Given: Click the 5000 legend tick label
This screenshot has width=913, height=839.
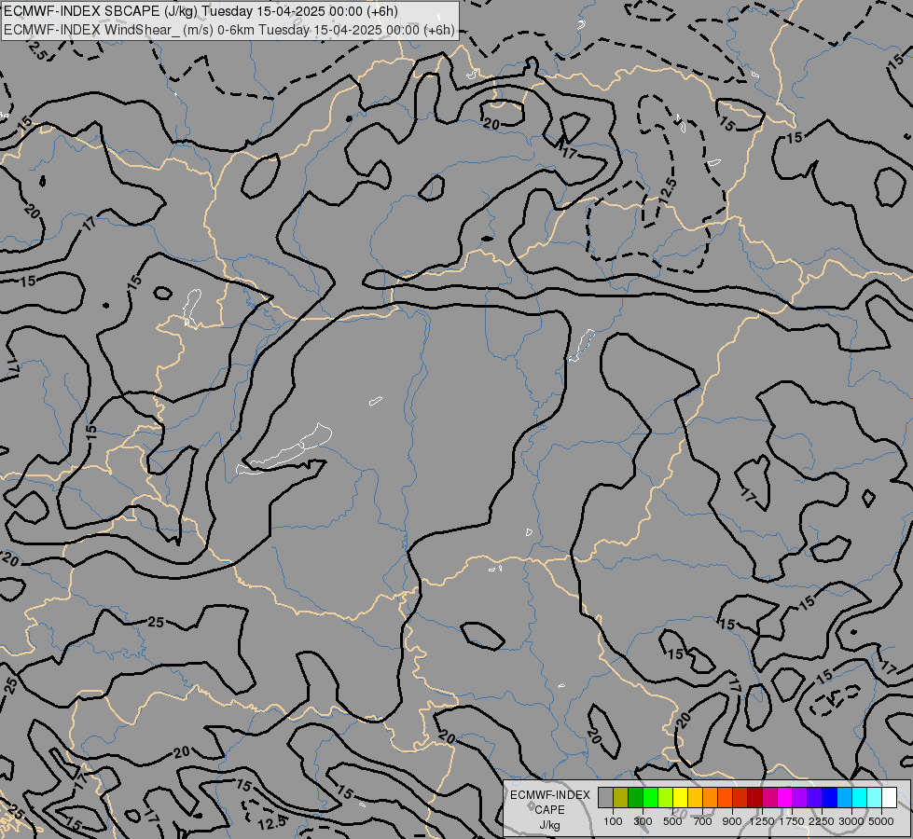Looking at the screenshot, I should [881, 821].
